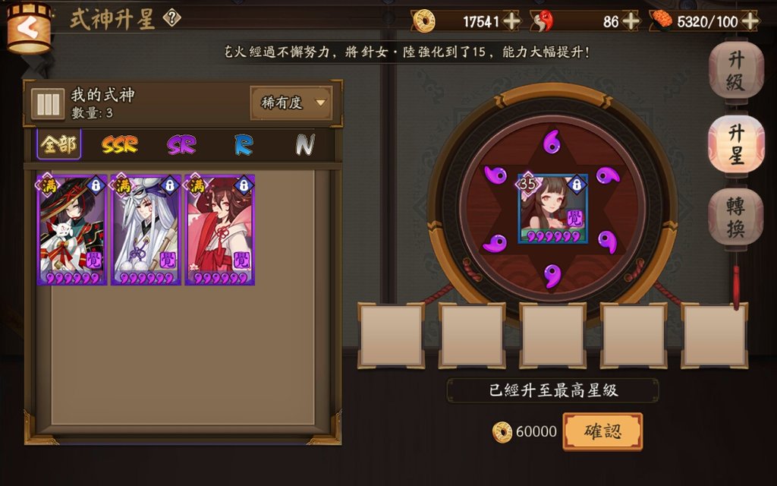Click the sushi stamina icon

pos(662,21)
